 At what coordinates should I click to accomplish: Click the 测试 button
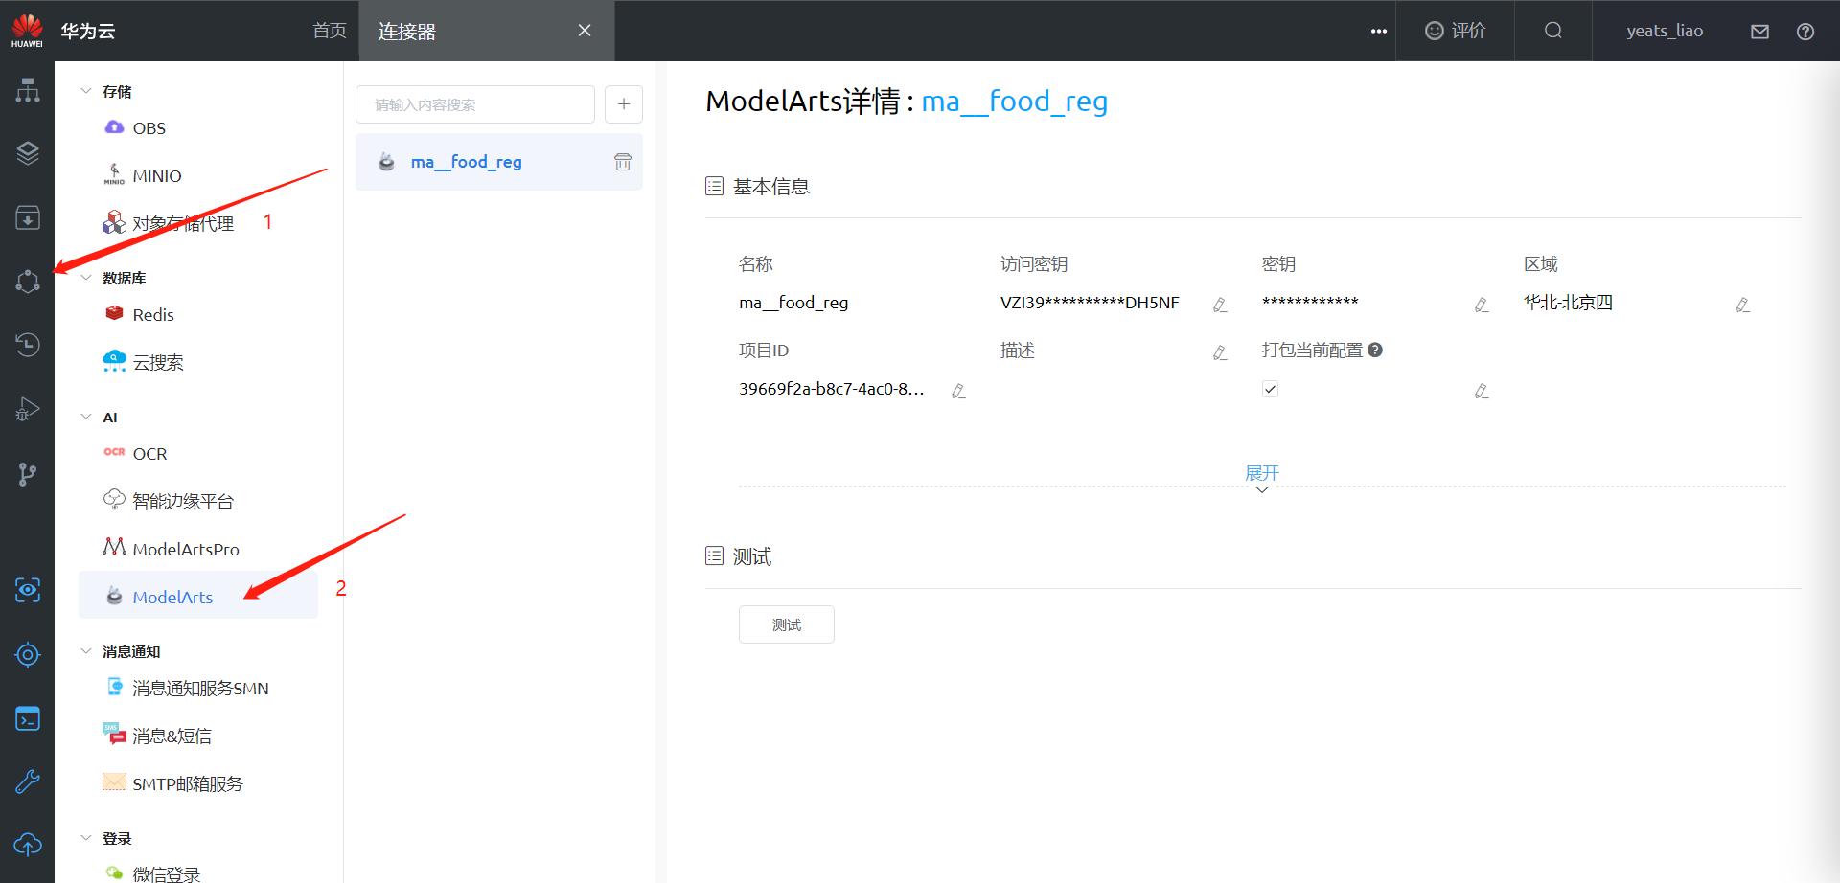pos(787,624)
